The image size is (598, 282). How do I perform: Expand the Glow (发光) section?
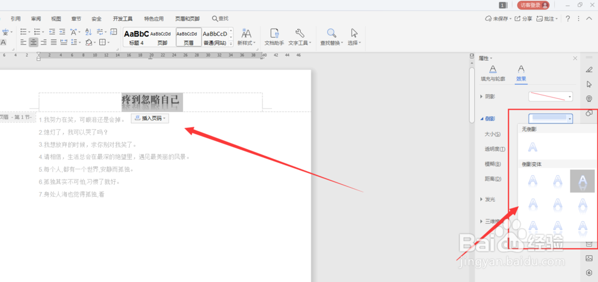[481, 199]
